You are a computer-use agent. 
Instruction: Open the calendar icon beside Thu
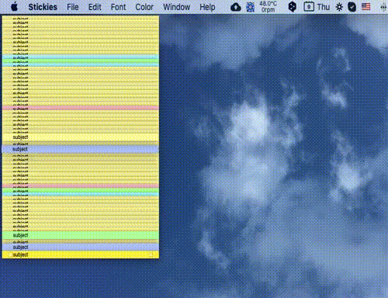point(309,7)
